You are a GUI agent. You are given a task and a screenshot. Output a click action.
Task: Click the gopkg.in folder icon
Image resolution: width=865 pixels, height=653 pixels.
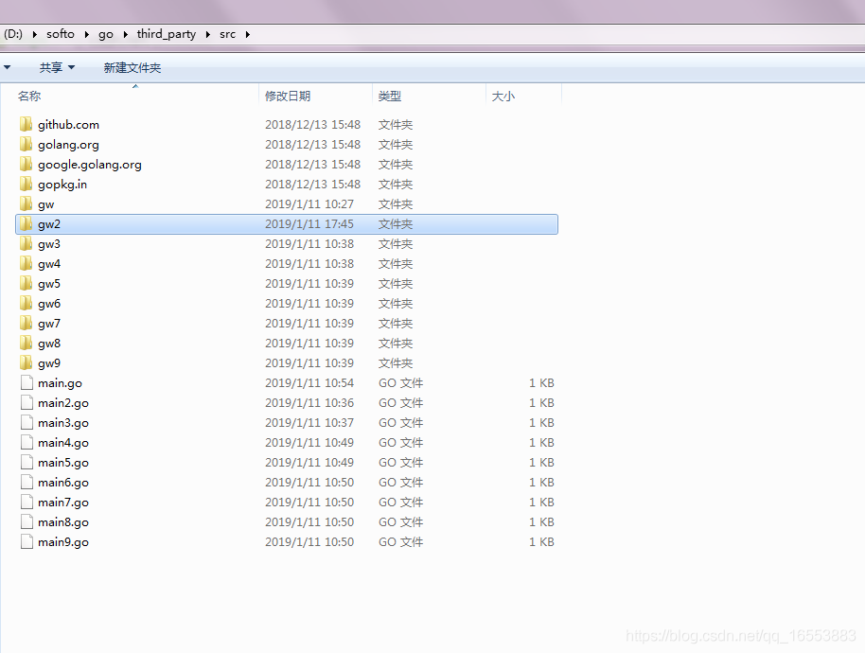coord(26,184)
